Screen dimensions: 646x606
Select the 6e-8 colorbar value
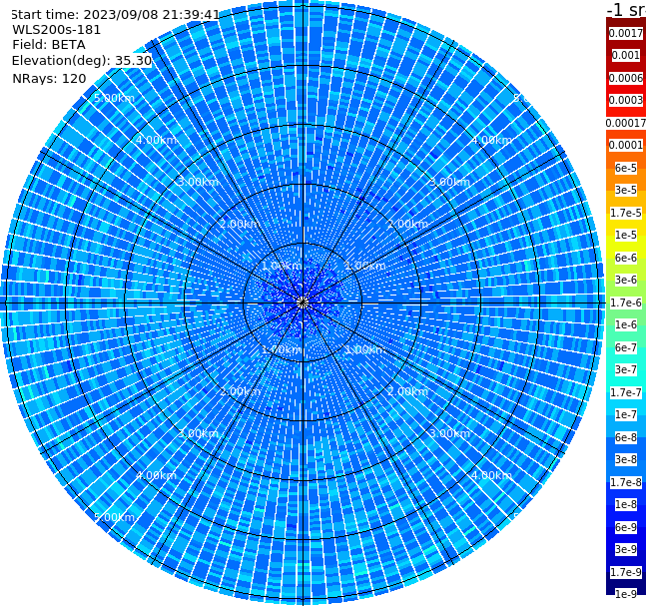[x=626, y=437]
